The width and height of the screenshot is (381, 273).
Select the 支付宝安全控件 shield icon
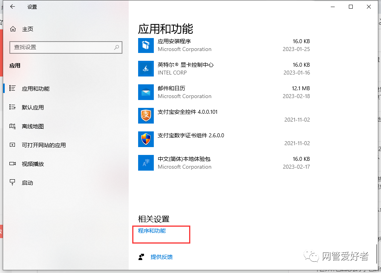(146, 116)
